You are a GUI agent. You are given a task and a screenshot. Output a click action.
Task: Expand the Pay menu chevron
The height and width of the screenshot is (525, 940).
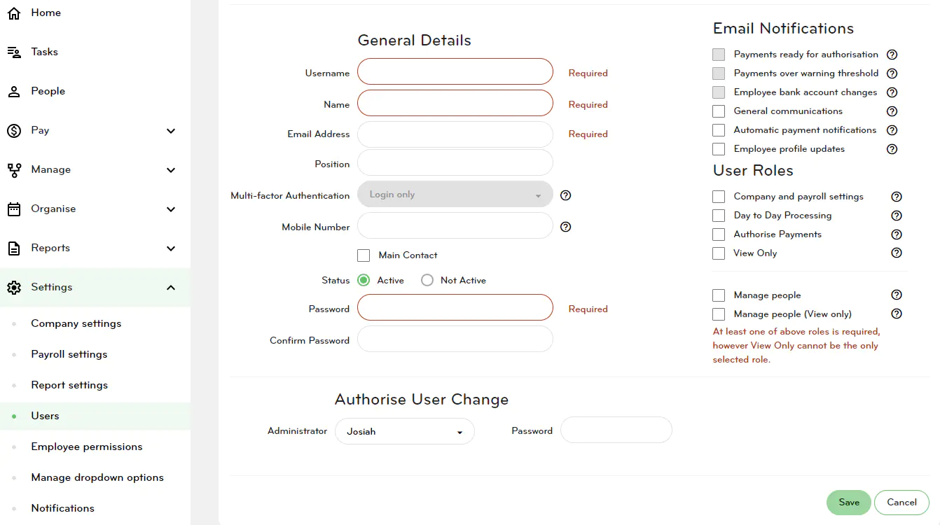click(x=171, y=131)
